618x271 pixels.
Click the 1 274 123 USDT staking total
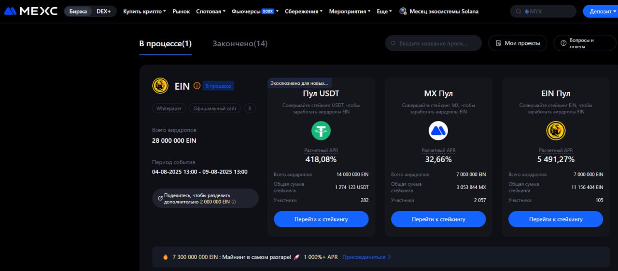pyautogui.click(x=351, y=187)
